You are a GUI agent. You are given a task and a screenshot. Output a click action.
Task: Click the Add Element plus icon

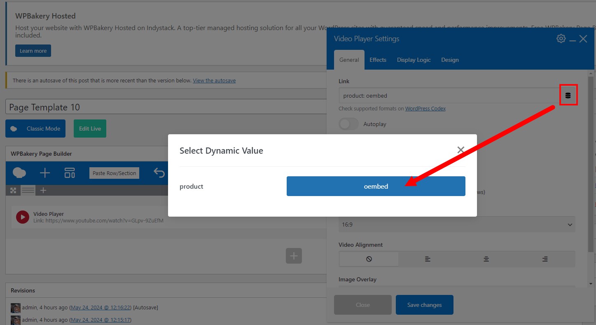(x=45, y=173)
